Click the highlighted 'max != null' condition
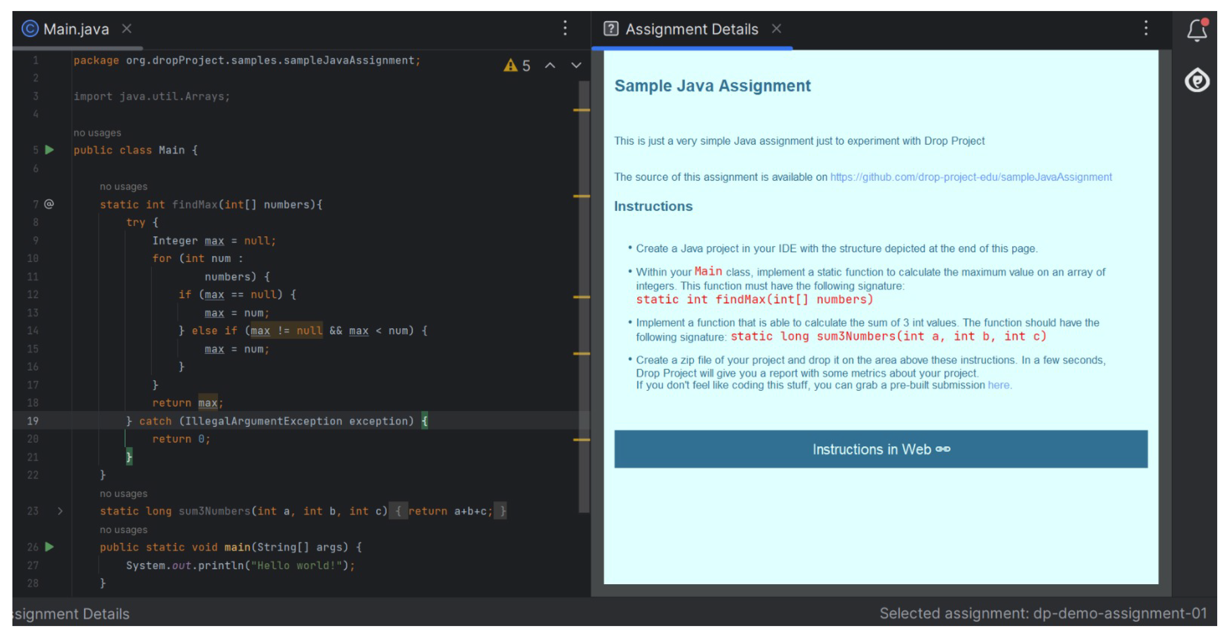The image size is (1231, 638). point(286,330)
